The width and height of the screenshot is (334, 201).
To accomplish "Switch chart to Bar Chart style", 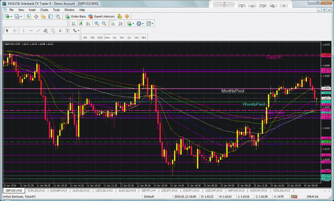I will [74, 24].
